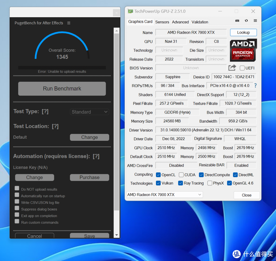This screenshot has width=276, height=261.
Task: Toggle the Vulkan checkbox
Action: coord(158,183)
